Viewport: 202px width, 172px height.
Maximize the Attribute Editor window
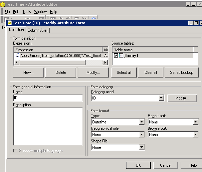click(193, 4)
